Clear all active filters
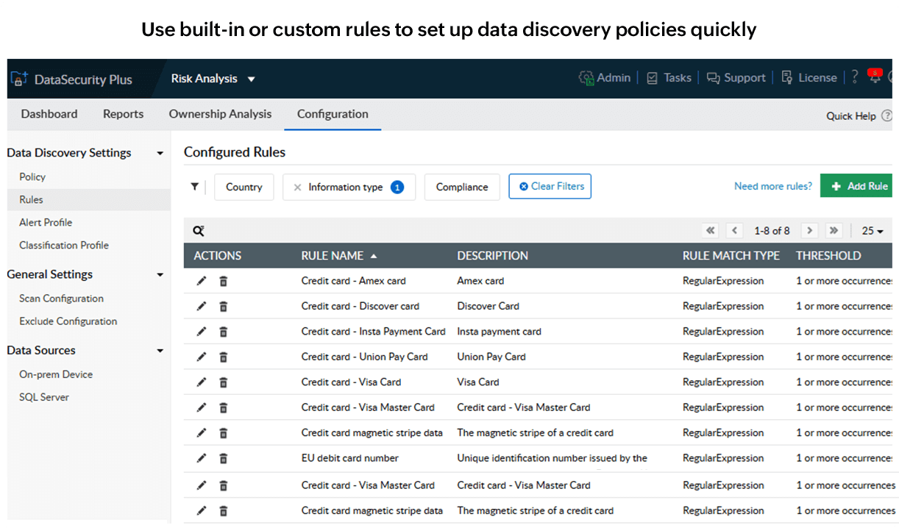This screenshot has width=899, height=528. tap(550, 186)
